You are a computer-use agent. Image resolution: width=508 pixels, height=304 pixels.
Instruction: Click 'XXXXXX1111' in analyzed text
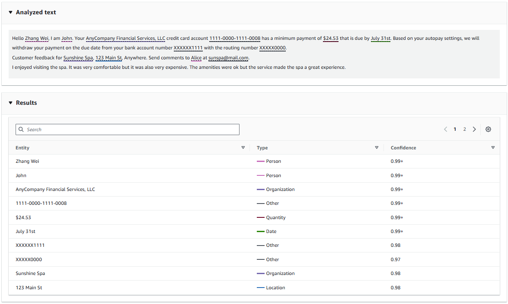(x=188, y=48)
